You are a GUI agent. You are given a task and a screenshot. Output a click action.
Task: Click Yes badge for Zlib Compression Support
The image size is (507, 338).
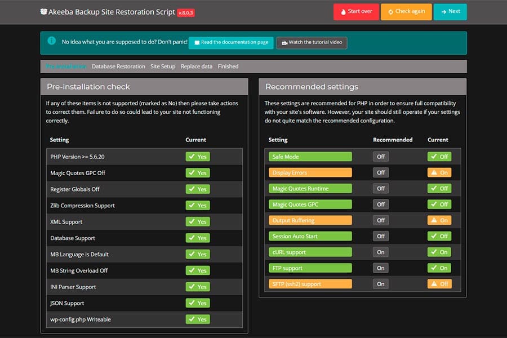[198, 206]
